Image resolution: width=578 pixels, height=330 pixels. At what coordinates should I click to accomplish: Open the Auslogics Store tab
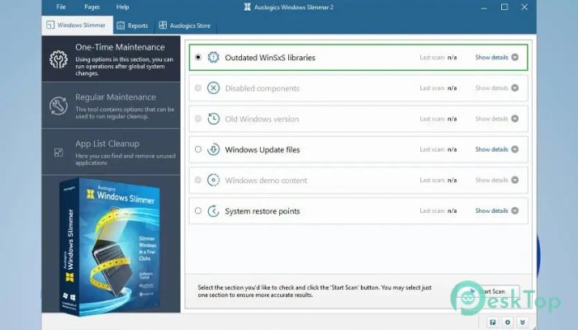pyautogui.click(x=185, y=26)
